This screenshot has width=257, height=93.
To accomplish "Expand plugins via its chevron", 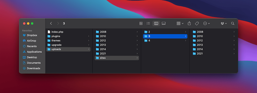I will click(x=89, y=36).
